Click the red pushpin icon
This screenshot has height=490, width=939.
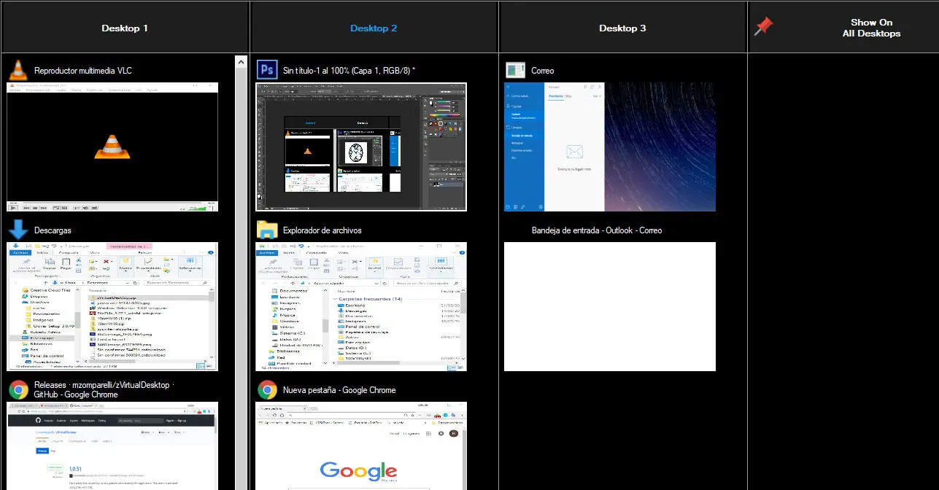coord(763,27)
